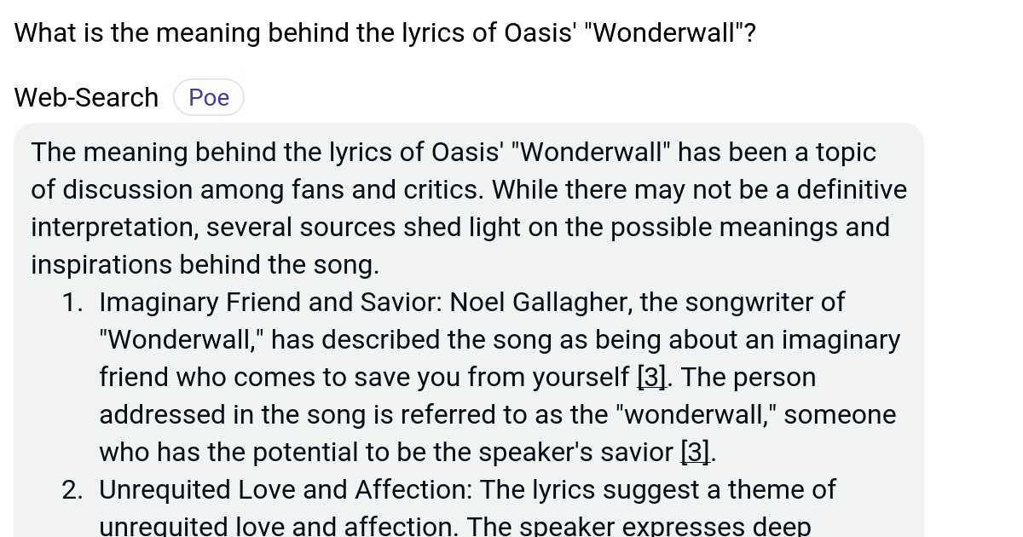This screenshot has width=1023, height=537.
Task: Open citation [3] after "speaker's savior"
Action: click(x=696, y=452)
